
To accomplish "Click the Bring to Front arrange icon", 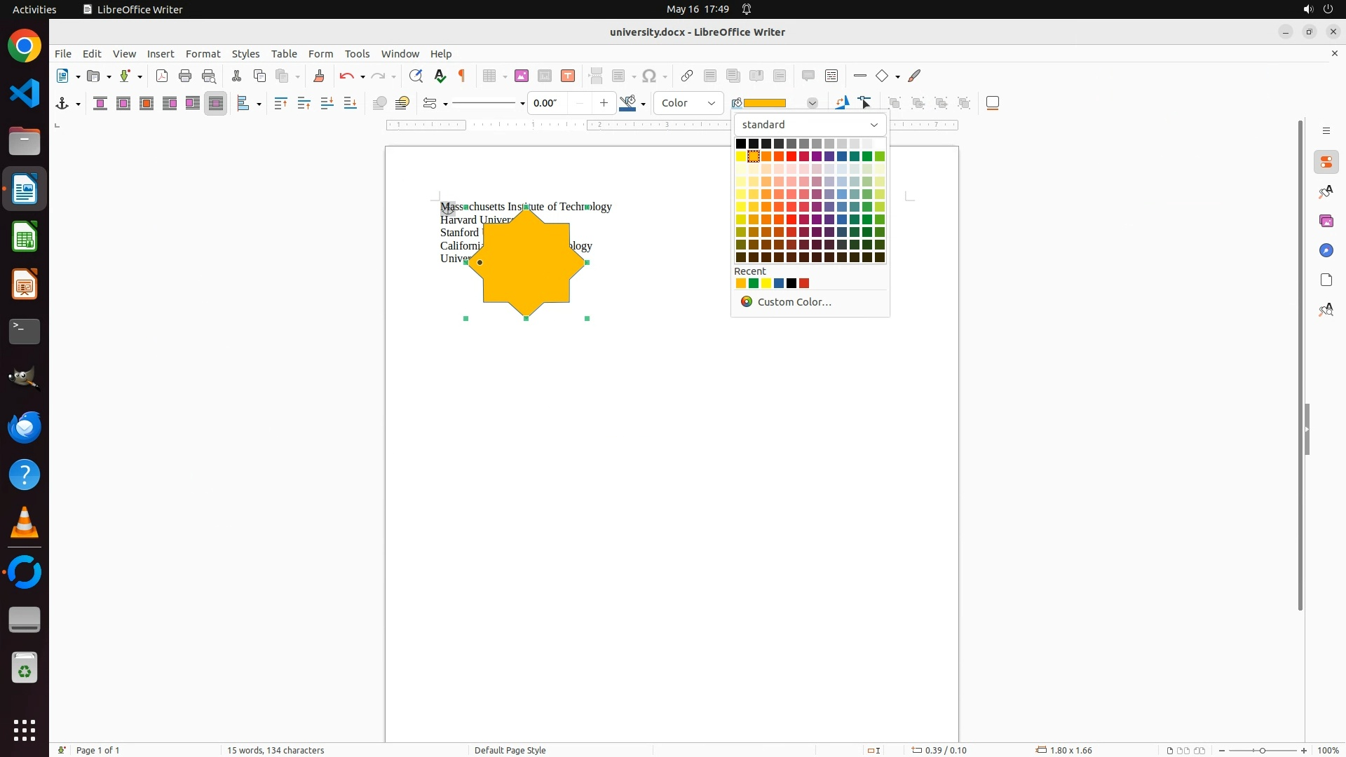I will tap(280, 104).
